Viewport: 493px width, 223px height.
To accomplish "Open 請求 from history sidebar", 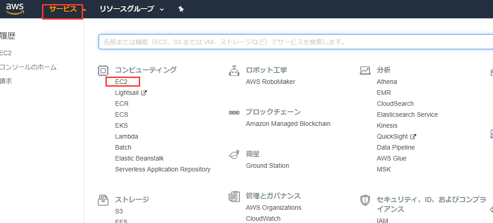I will 6,81.
